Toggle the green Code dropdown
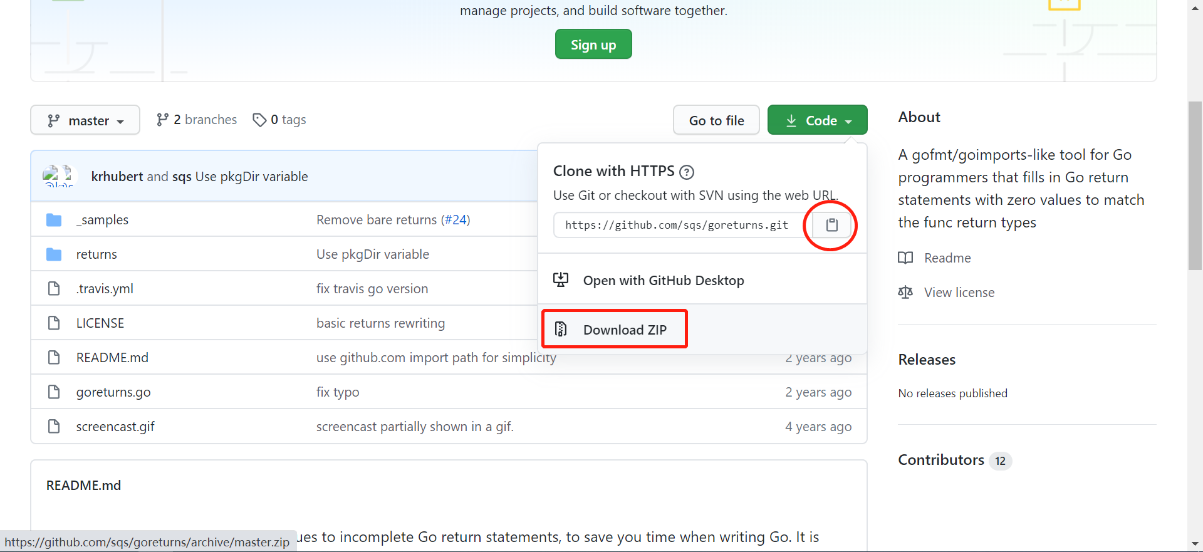Screen dimensions: 1203x552 point(817,120)
